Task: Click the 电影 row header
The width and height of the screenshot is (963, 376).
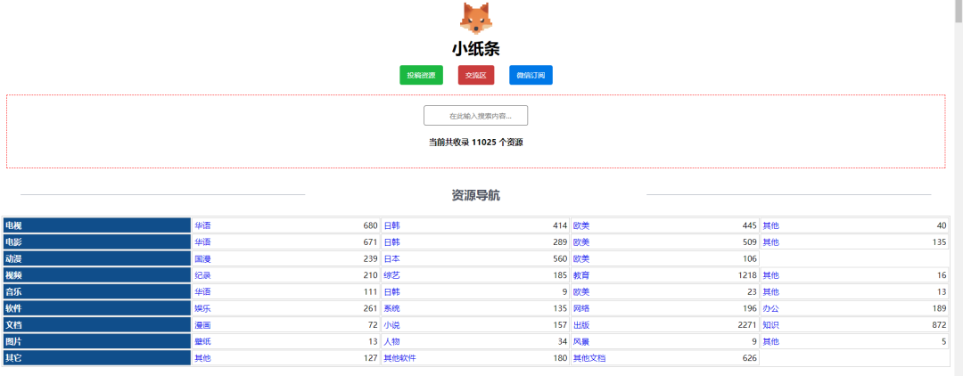Action: click(x=97, y=242)
